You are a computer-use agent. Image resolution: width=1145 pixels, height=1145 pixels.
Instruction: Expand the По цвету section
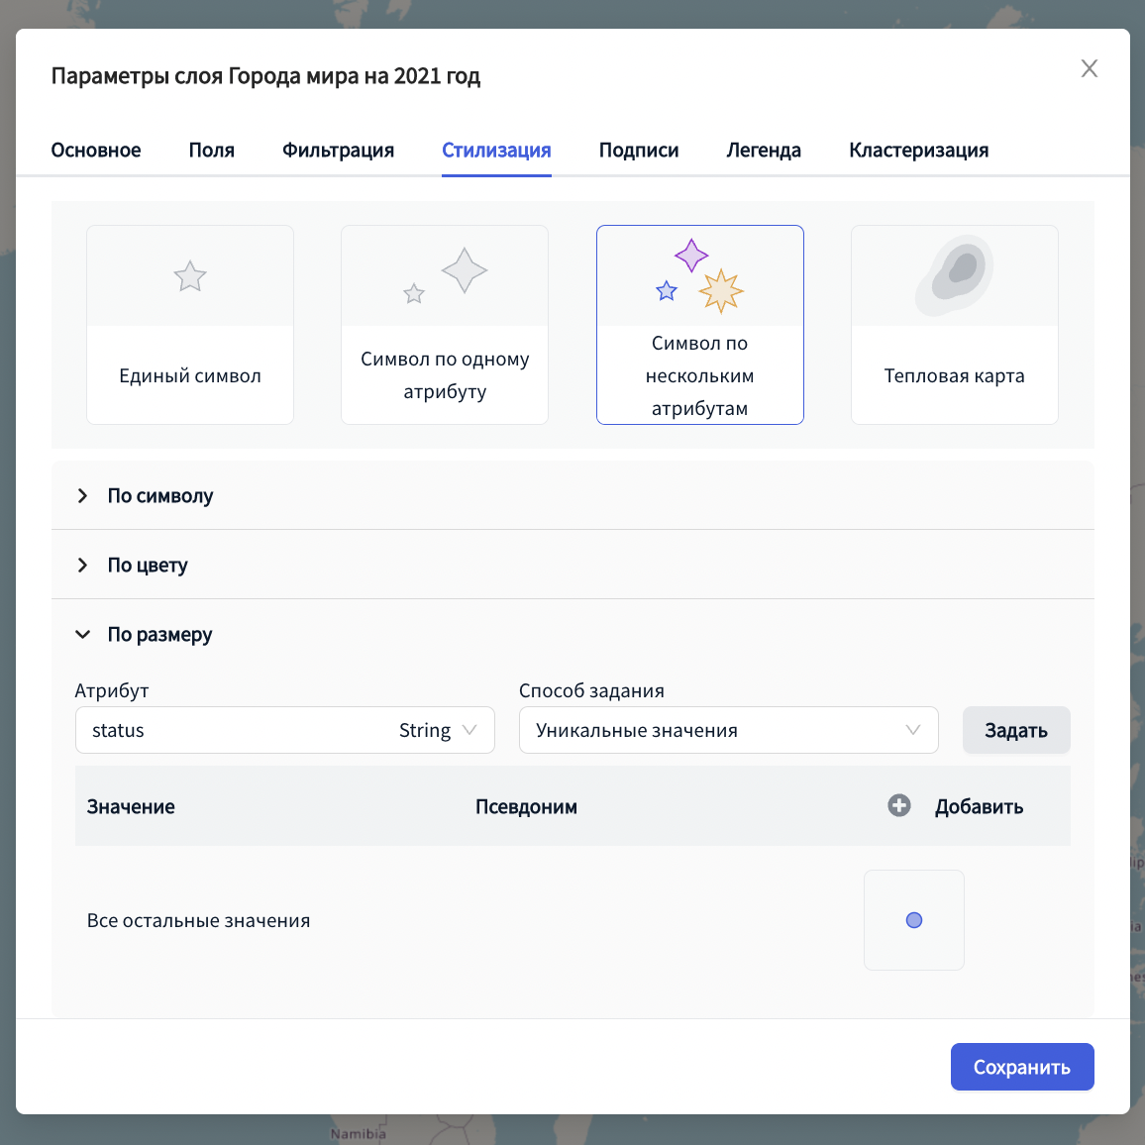click(148, 566)
